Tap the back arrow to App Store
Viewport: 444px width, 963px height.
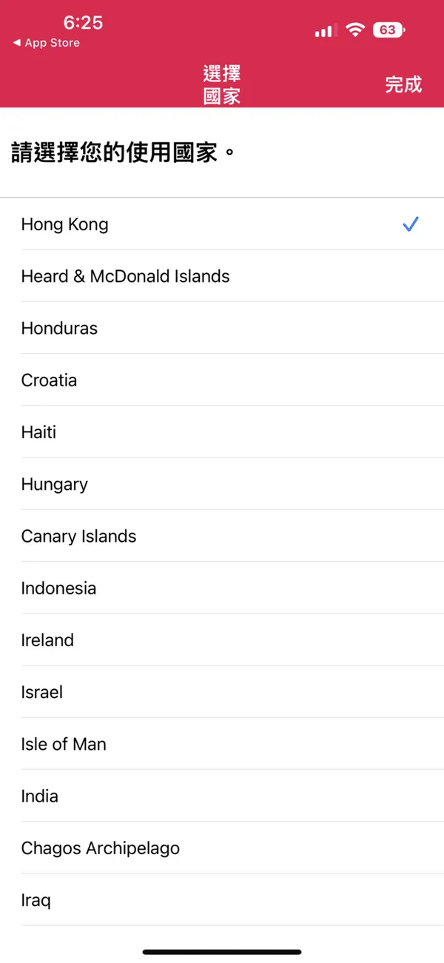pos(16,43)
